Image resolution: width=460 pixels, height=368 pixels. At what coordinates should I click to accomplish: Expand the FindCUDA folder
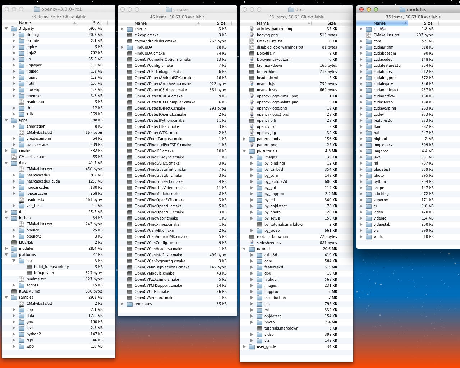[122, 47]
